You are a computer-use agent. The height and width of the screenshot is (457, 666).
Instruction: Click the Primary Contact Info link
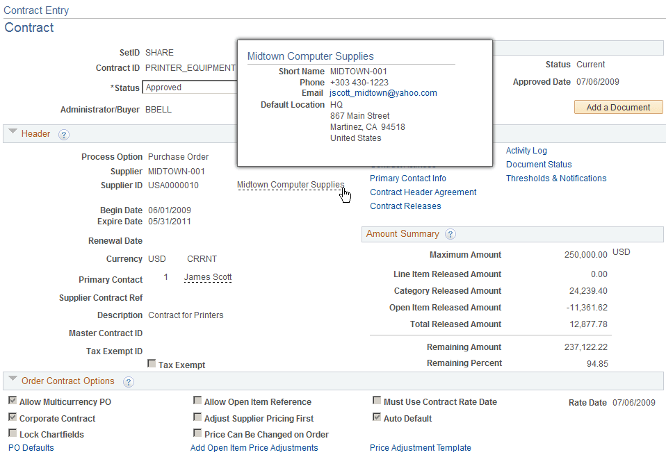tap(407, 178)
